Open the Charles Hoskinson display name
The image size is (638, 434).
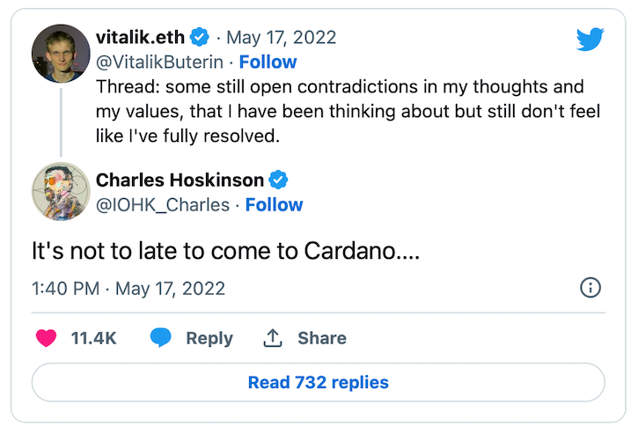point(180,180)
